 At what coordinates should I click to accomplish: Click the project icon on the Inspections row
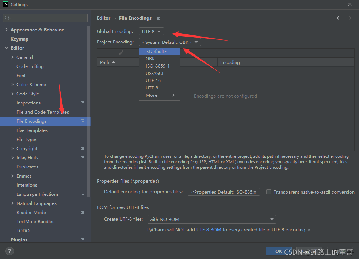(83, 103)
